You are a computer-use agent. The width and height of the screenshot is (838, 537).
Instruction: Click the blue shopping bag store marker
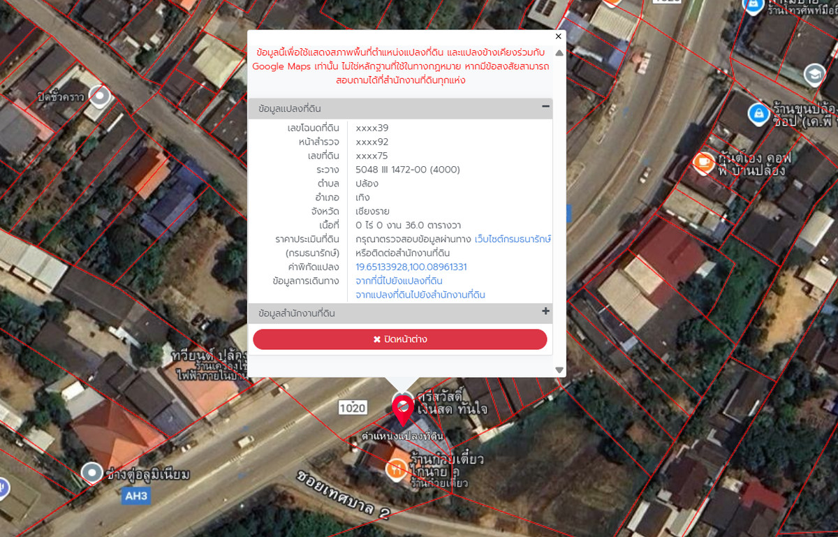[758, 112]
